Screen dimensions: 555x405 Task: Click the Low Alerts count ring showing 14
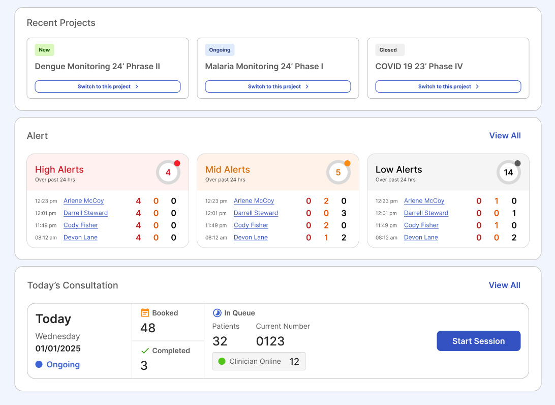509,172
